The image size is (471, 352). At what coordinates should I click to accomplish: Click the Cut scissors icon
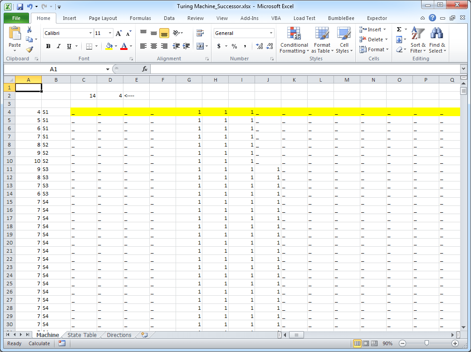tap(29, 29)
